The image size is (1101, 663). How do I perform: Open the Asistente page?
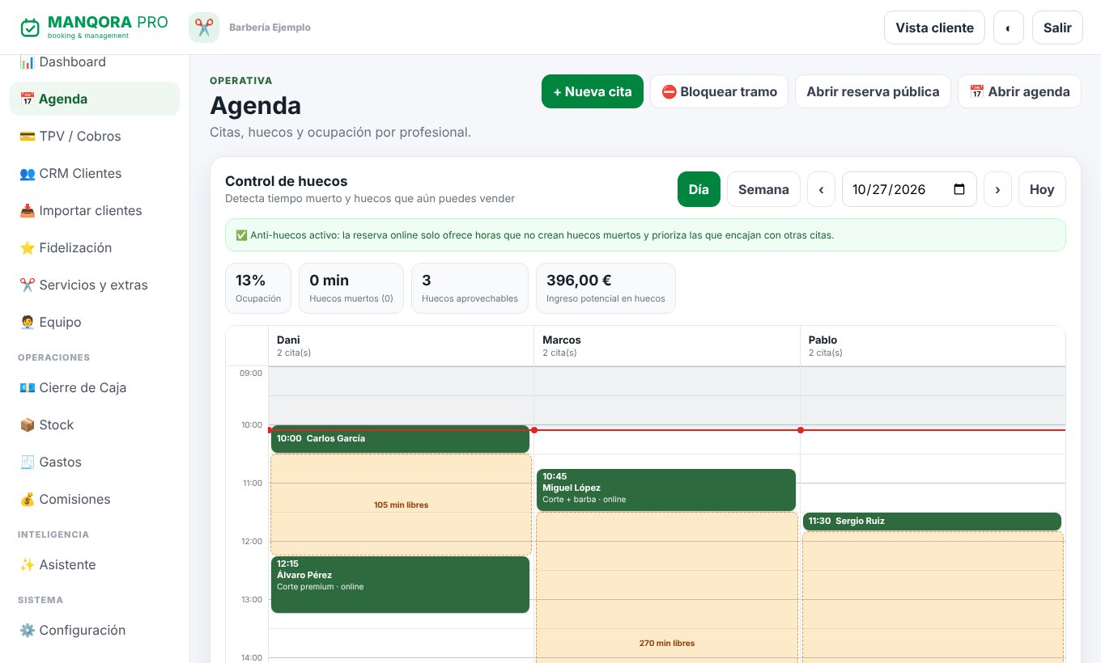(x=95, y=564)
